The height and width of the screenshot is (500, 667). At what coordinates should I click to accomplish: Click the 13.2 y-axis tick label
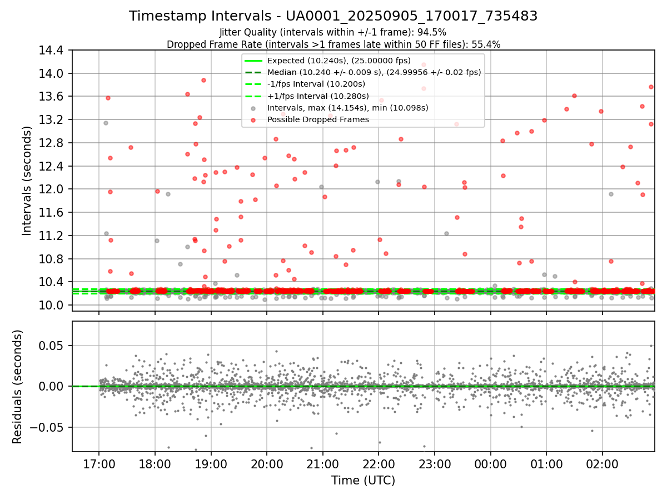(52, 120)
